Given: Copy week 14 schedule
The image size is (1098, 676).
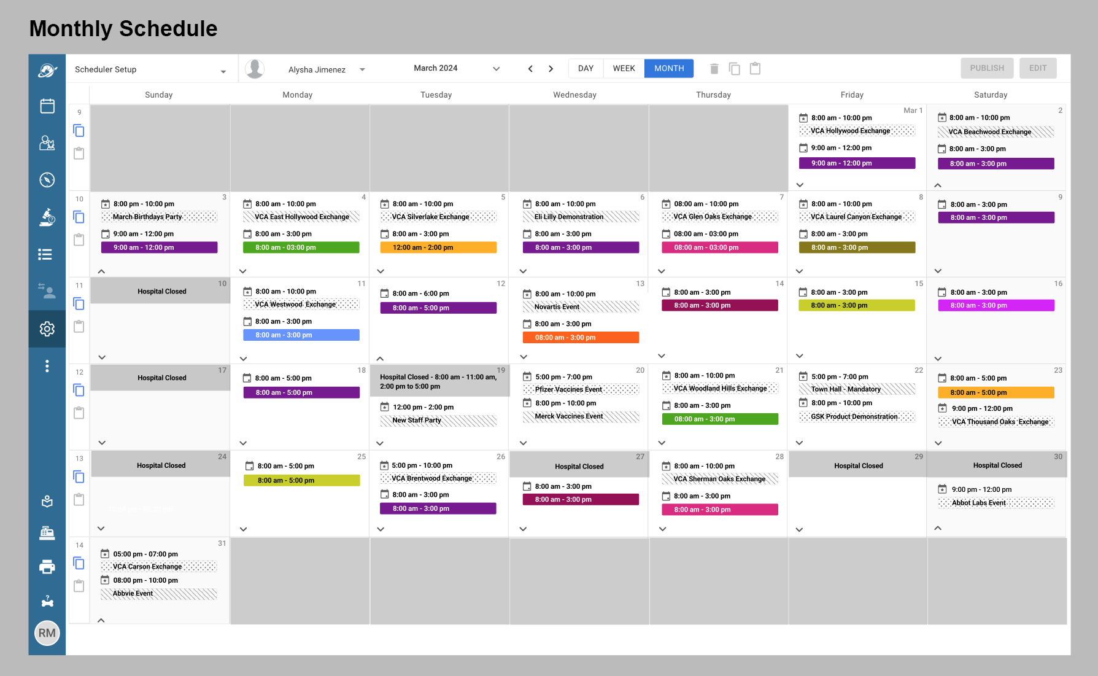Looking at the screenshot, I should click(x=79, y=564).
